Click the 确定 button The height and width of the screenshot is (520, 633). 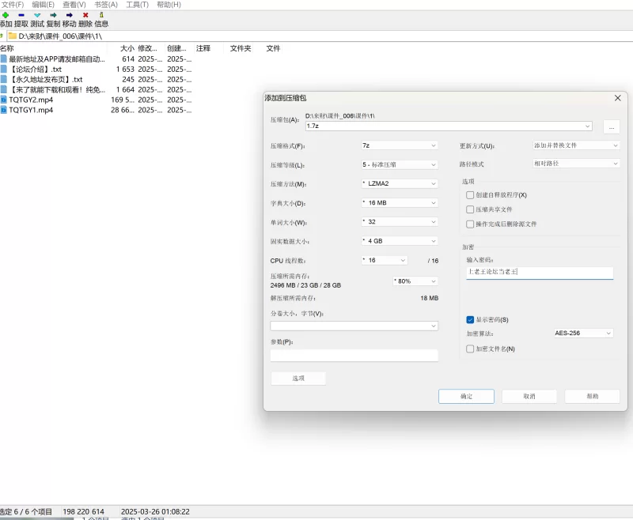pyautogui.click(x=466, y=396)
